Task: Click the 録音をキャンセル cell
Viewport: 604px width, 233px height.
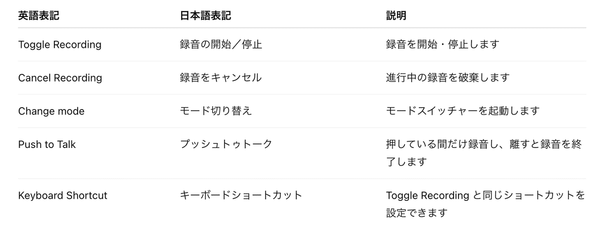Action: 221,78
